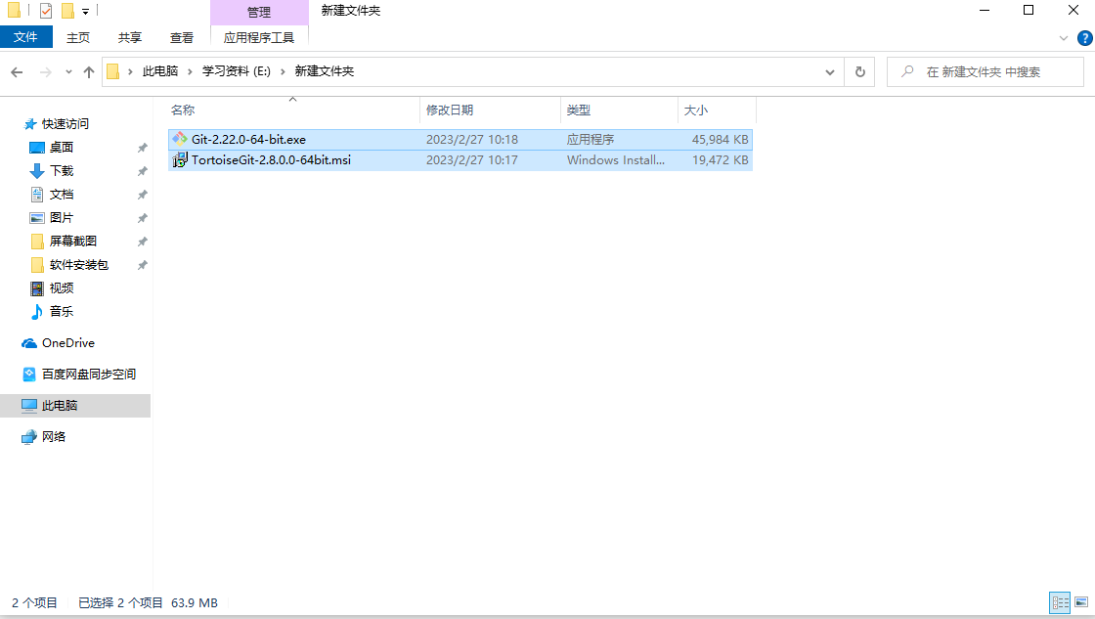Refresh the current folder view
The height and width of the screenshot is (619, 1095).
860,72
